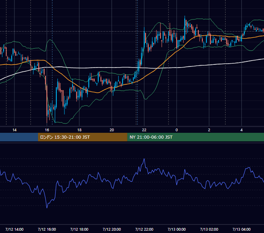Click the 20 hour label on time axis
The image size is (264, 233).
click(x=112, y=130)
